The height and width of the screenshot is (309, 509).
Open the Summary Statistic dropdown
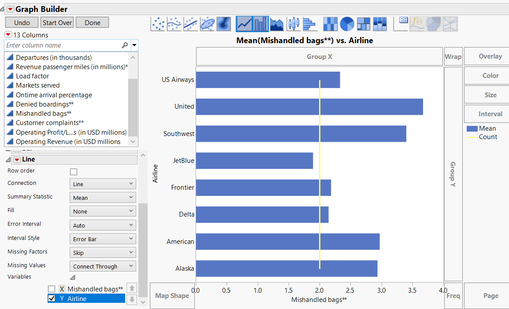[x=102, y=197]
